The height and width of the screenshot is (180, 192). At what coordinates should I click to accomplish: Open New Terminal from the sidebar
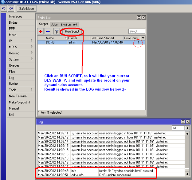click(18, 96)
